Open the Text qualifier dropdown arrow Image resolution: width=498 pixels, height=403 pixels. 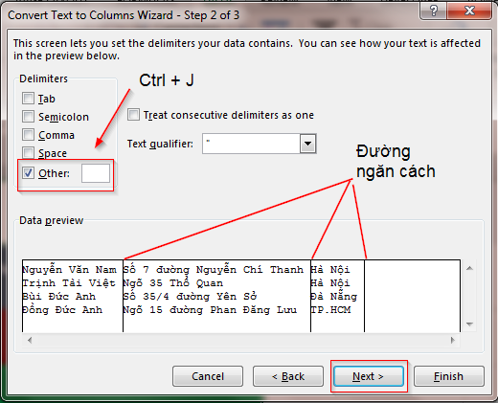[x=307, y=144]
